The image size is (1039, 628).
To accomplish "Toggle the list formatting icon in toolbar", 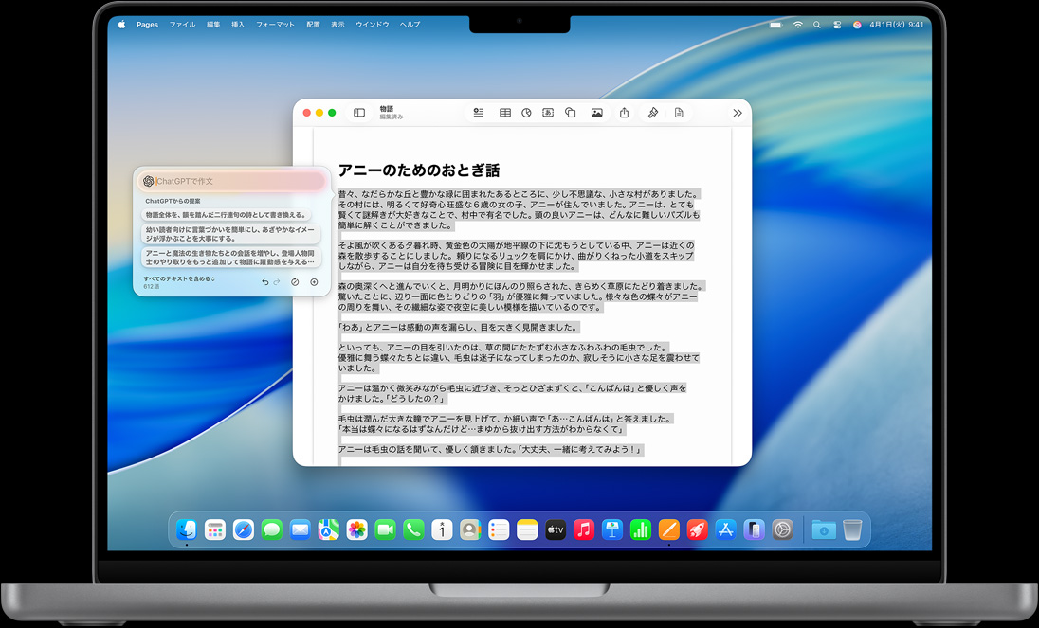I will coord(480,112).
